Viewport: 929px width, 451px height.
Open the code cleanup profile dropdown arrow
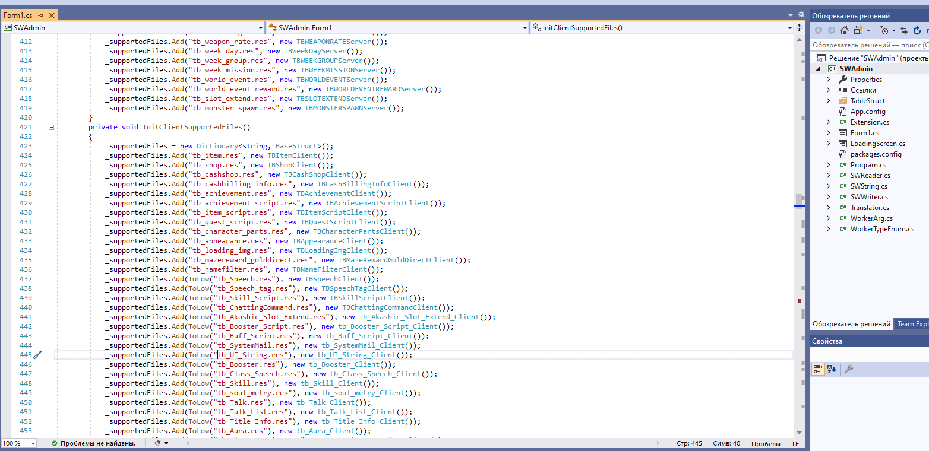(166, 443)
